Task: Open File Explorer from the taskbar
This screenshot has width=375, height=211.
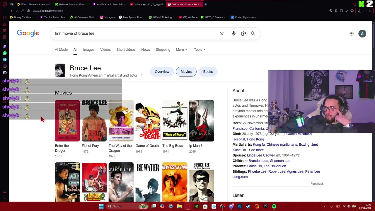Action: click(x=179, y=206)
